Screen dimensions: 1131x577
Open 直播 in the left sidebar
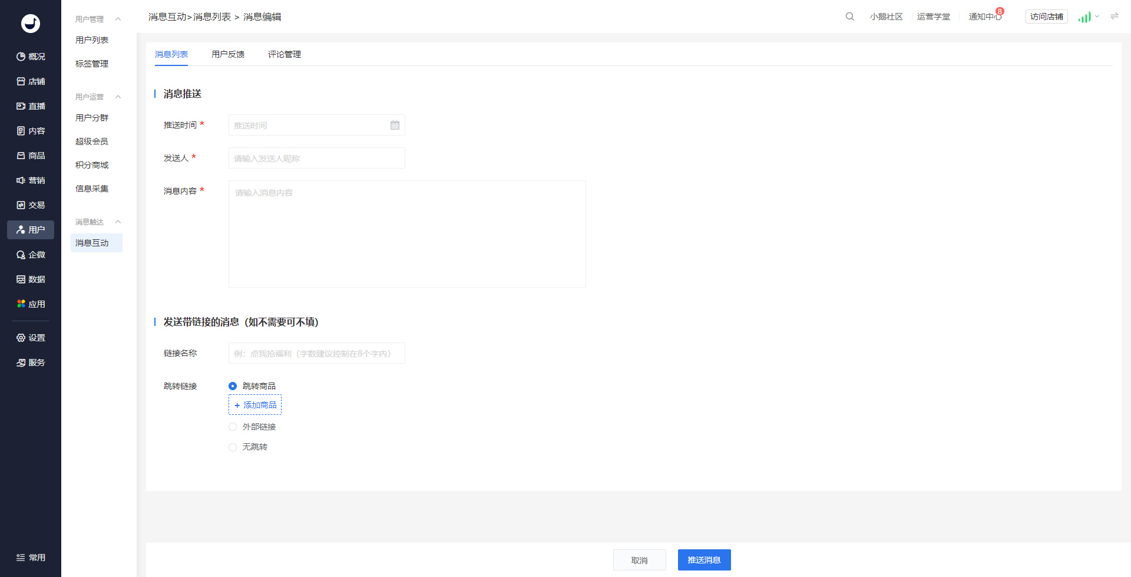pos(31,106)
